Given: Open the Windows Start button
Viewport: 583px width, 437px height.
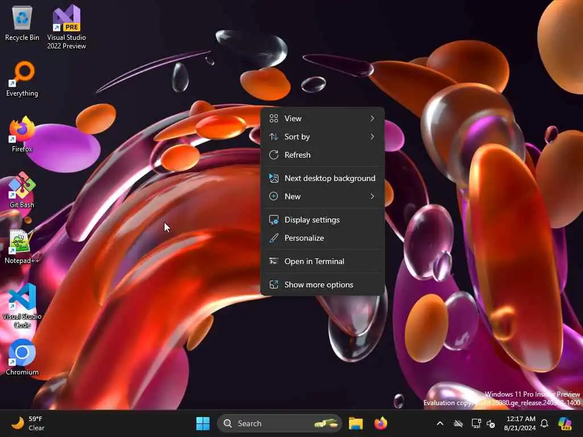Looking at the screenshot, I should pyautogui.click(x=203, y=423).
